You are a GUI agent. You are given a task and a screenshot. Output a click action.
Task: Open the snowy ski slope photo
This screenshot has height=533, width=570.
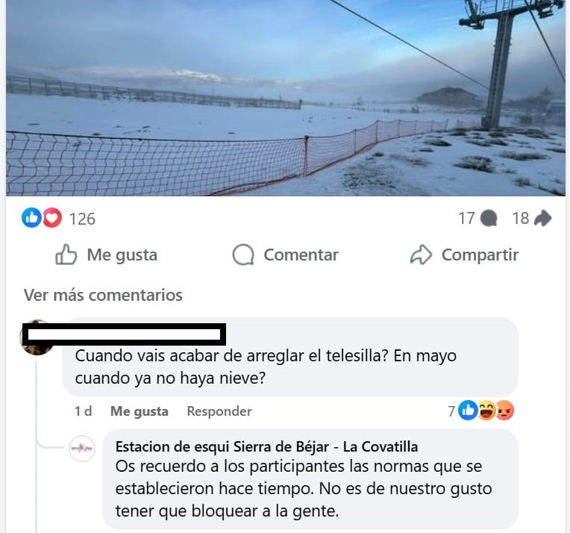[x=285, y=98]
